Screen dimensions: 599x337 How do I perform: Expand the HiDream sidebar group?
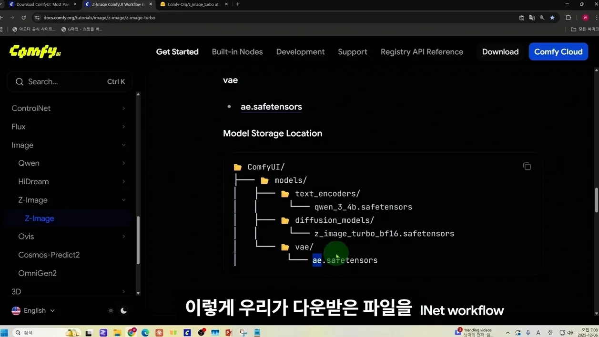[x=71, y=181]
